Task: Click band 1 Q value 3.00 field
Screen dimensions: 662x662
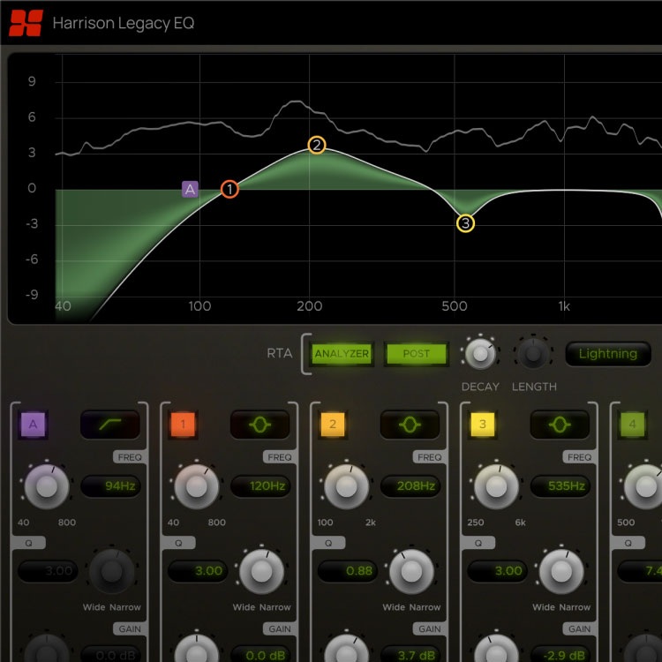Action: (198, 571)
